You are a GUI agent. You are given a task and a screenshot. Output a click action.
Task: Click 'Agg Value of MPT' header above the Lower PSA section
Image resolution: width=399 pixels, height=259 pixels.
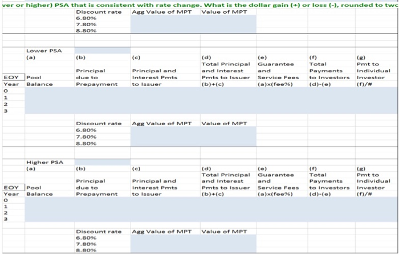coord(162,12)
